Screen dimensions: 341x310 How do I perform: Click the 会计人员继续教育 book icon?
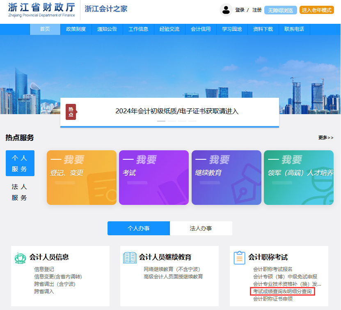tap(129, 257)
